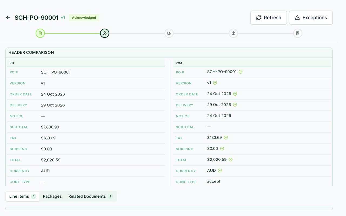Click the match check icon beside POA version
The image size is (346, 216).
(215, 83)
